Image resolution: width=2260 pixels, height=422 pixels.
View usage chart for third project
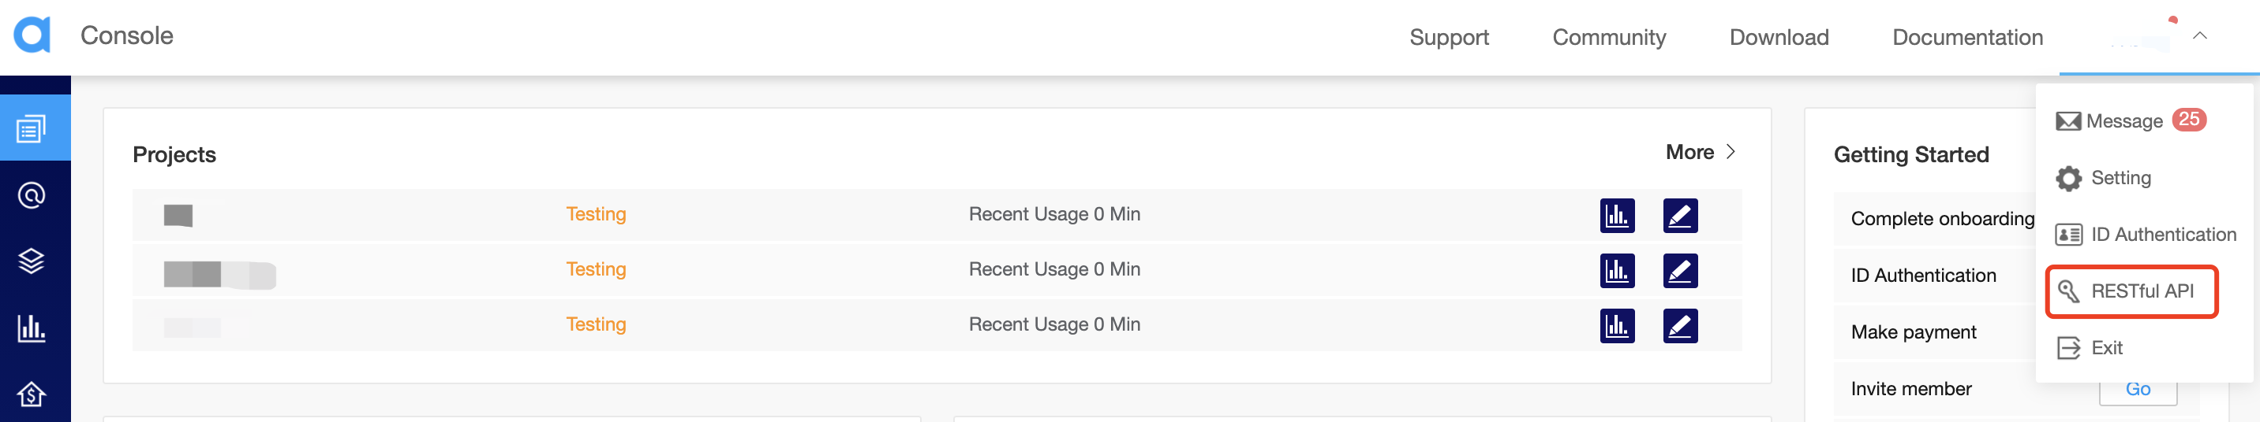point(1617,326)
